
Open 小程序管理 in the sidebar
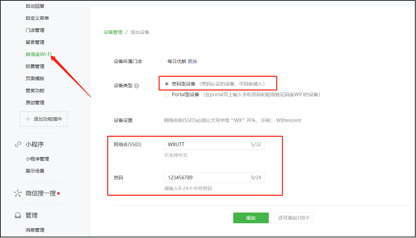tap(37, 159)
